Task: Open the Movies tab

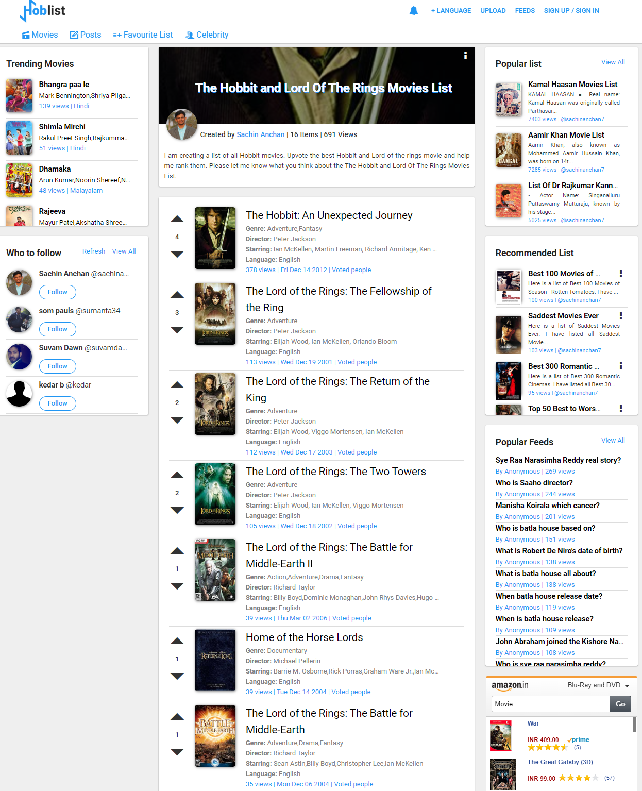Action: (40, 35)
